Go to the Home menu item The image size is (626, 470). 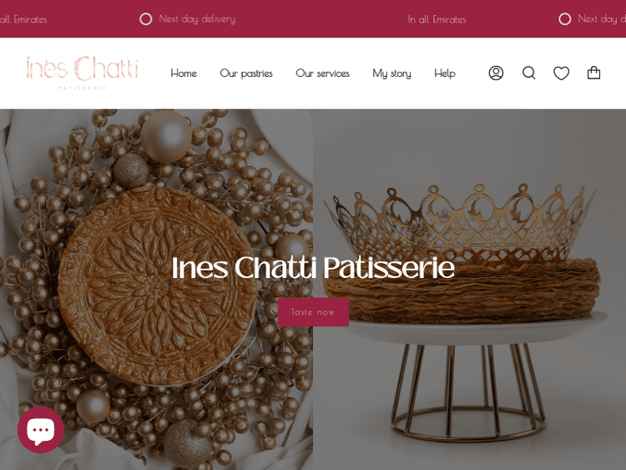point(184,73)
